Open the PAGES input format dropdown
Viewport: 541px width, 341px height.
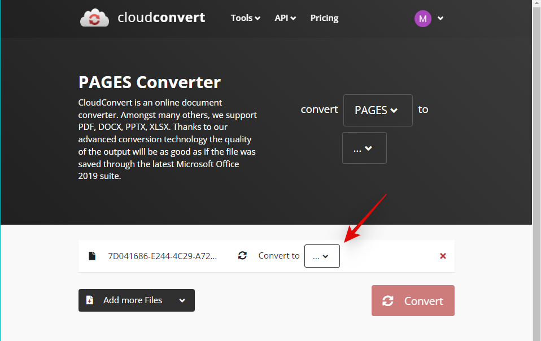[377, 110]
